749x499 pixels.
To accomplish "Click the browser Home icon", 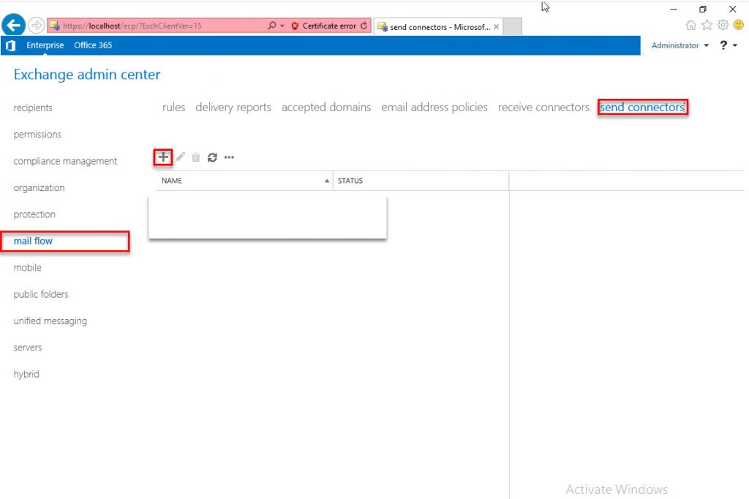I will [x=690, y=26].
